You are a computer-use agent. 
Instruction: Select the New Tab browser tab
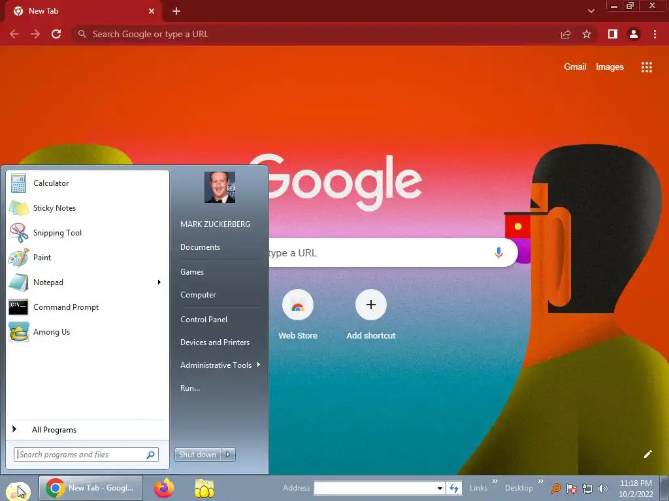(x=83, y=12)
